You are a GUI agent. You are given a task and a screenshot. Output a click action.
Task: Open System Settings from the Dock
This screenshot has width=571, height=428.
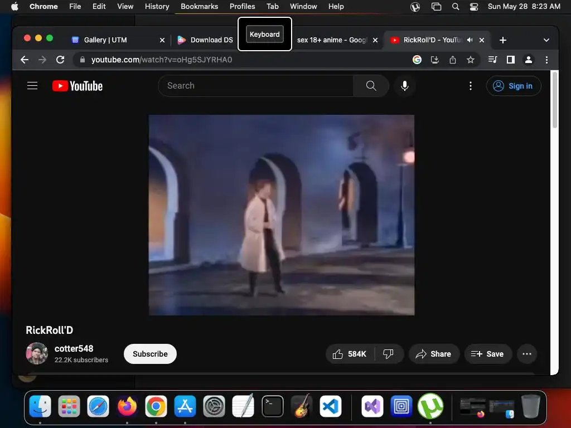[214, 406]
